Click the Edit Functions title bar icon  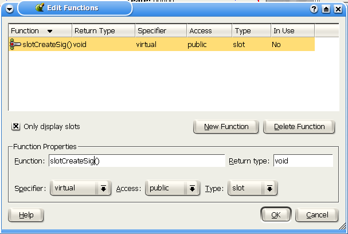pyautogui.click(x=40, y=8)
